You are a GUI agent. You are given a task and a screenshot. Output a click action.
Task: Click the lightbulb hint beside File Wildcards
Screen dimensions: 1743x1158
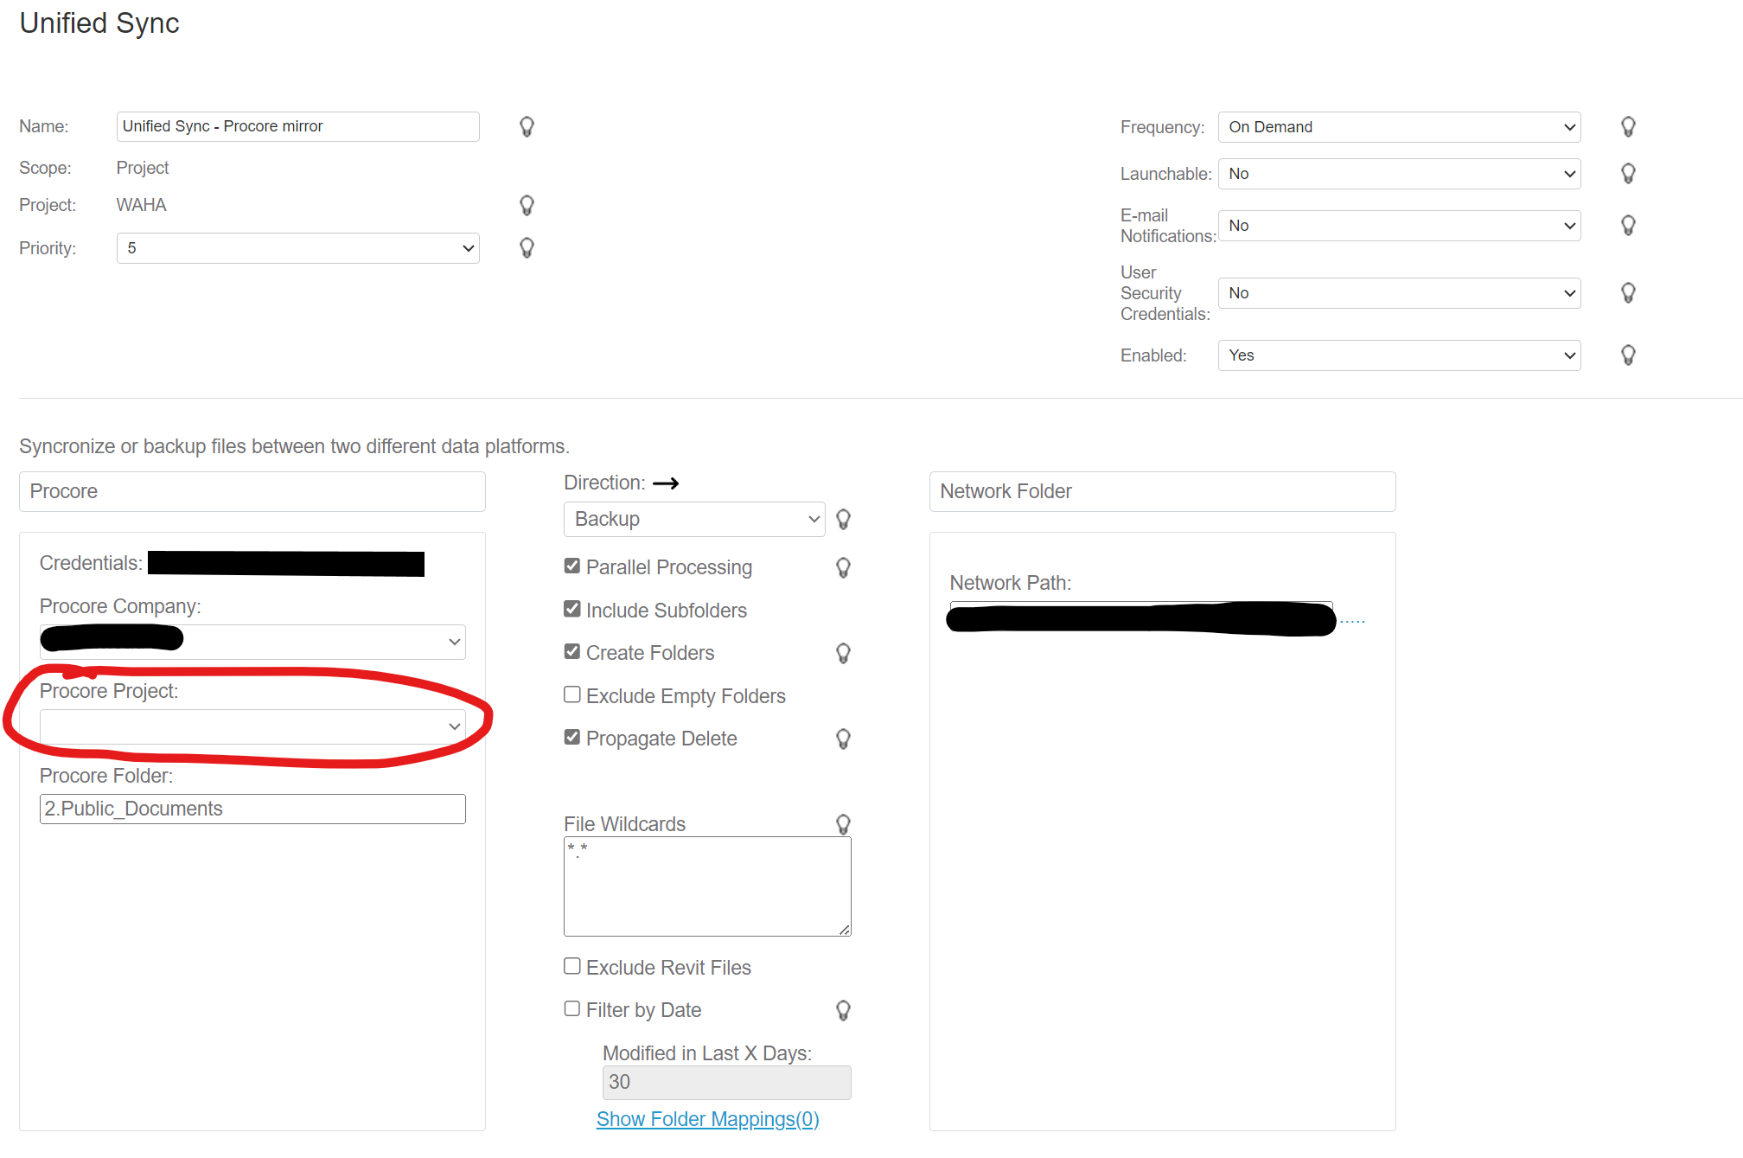(843, 824)
